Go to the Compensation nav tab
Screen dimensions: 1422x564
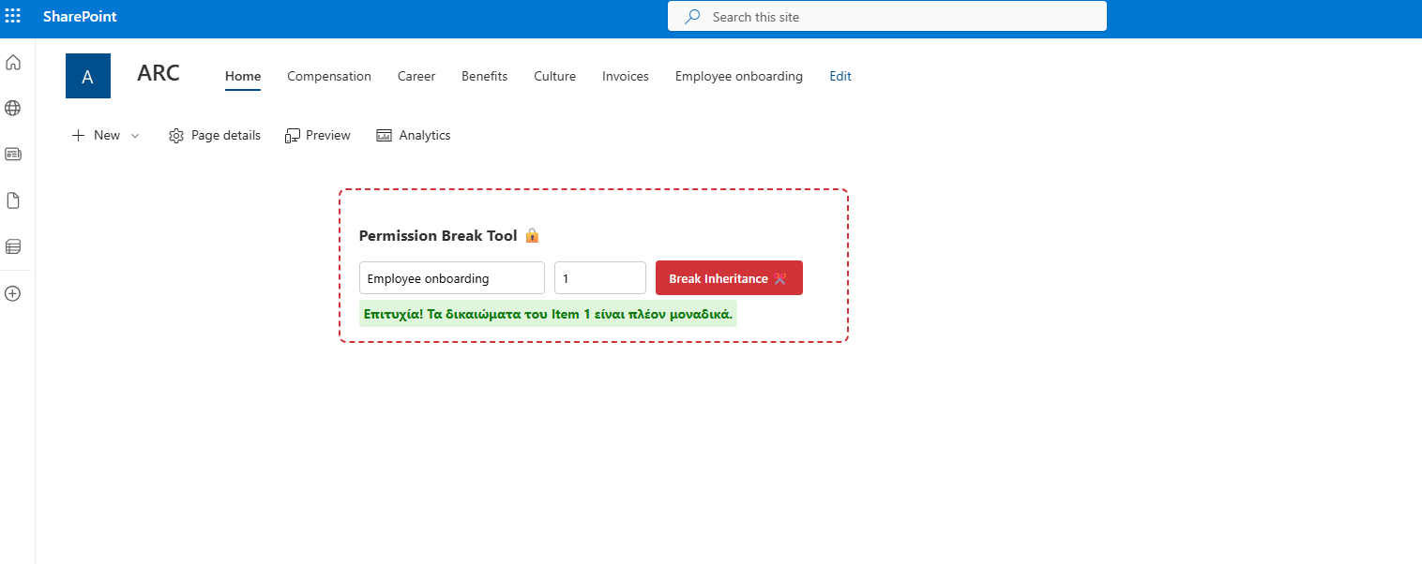(x=329, y=77)
